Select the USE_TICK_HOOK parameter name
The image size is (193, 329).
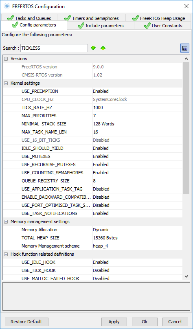(39, 270)
